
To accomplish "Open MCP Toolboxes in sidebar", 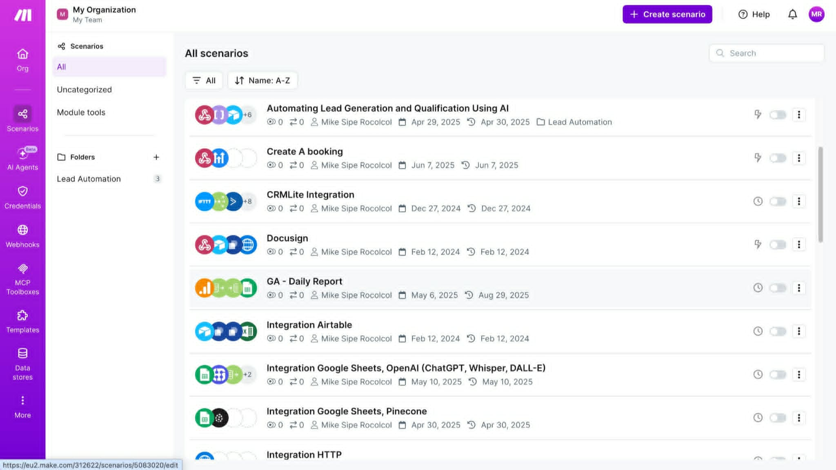I will [x=22, y=279].
